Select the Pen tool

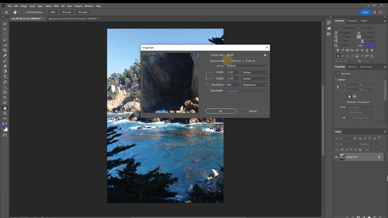click(x=5, y=82)
